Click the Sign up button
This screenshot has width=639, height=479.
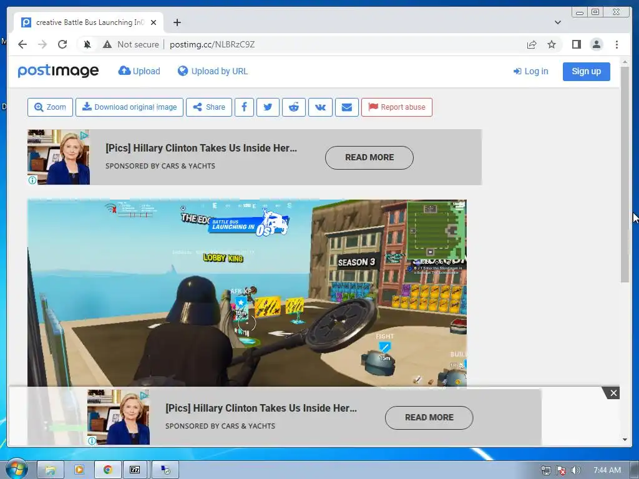pos(586,71)
